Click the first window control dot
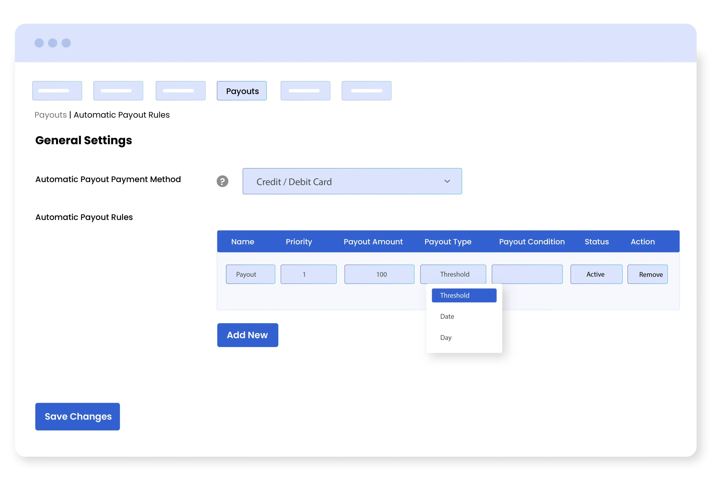The image size is (724, 488). click(x=39, y=43)
